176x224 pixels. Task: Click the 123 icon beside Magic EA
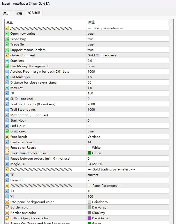[x=7, y=164]
